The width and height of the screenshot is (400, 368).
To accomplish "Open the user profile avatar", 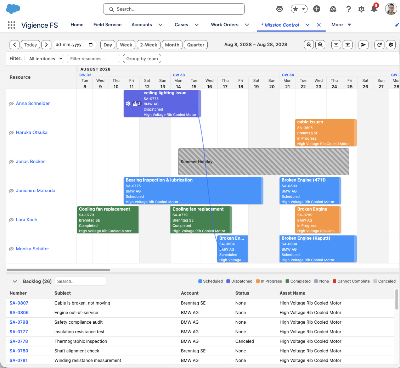I will pyautogui.click(x=391, y=9).
